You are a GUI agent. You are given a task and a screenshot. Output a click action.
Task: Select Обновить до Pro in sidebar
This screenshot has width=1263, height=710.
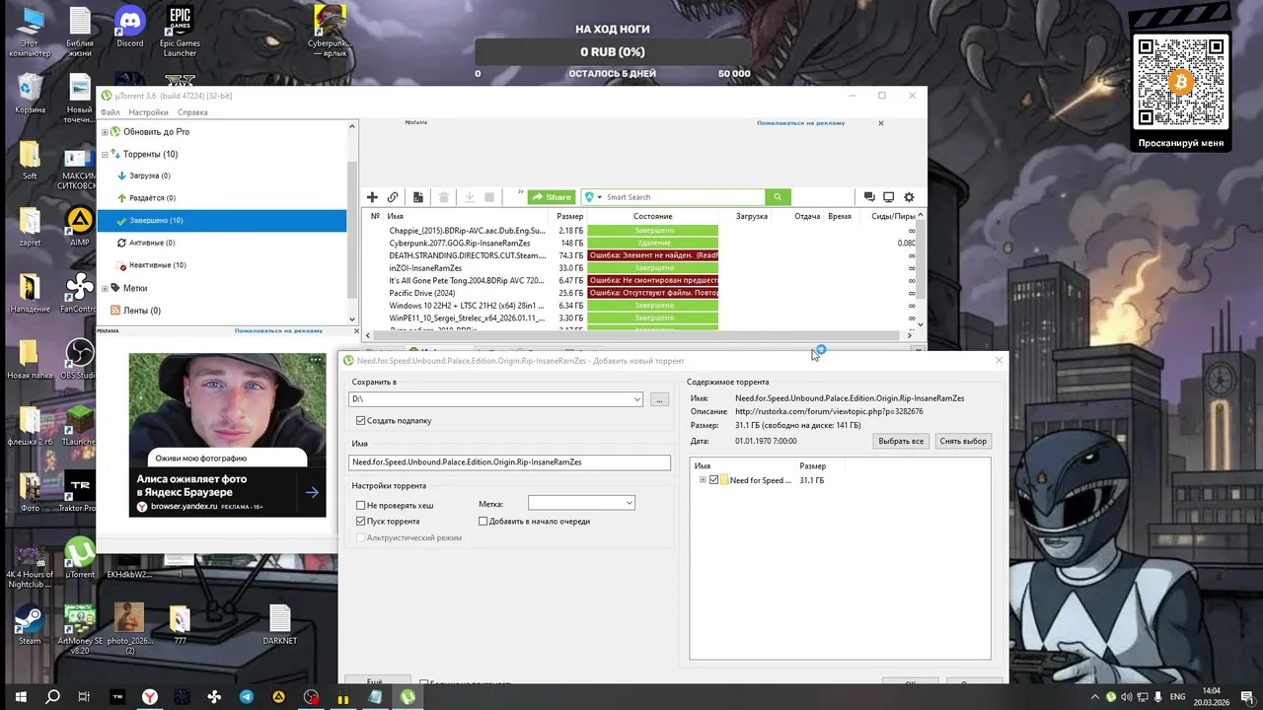(156, 131)
